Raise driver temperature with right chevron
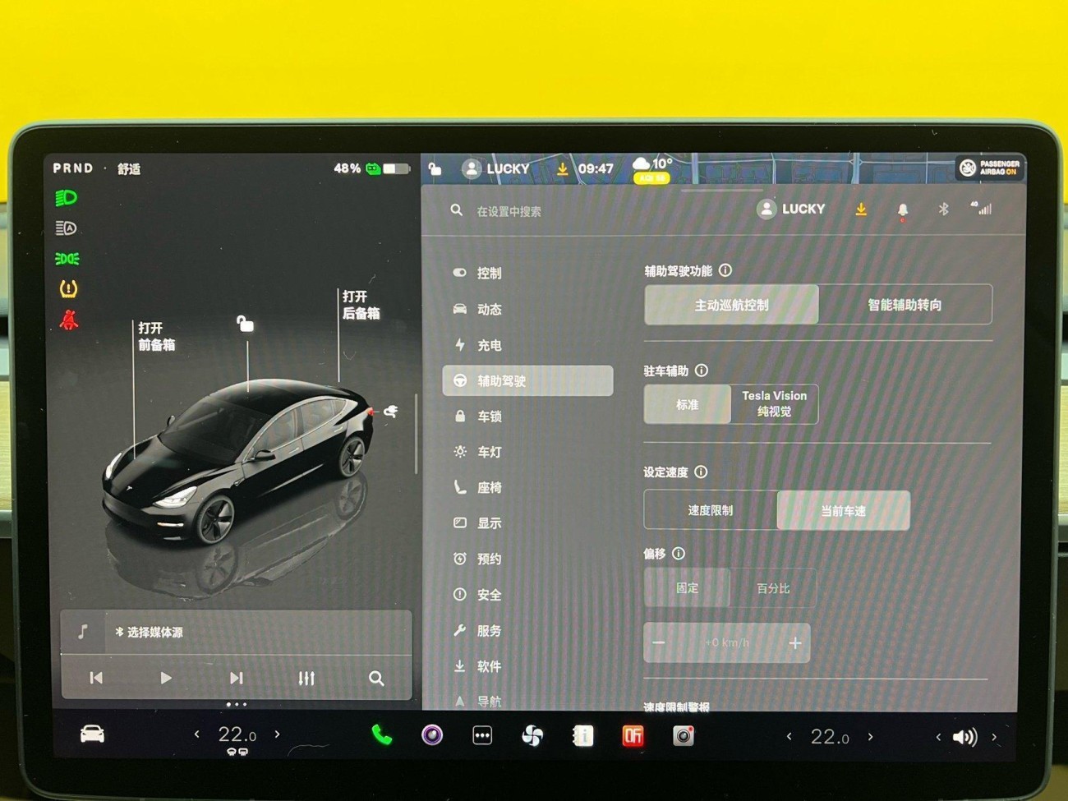 (x=279, y=735)
